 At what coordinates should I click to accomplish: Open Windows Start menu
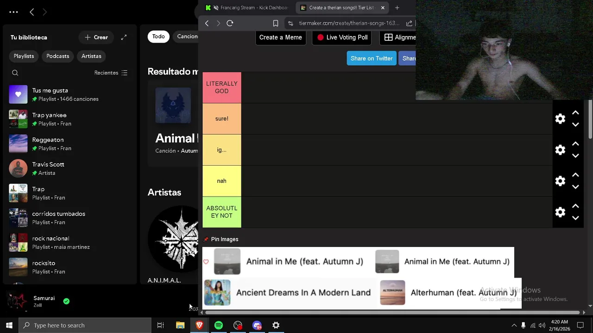pyautogui.click(x=9, y=325)
